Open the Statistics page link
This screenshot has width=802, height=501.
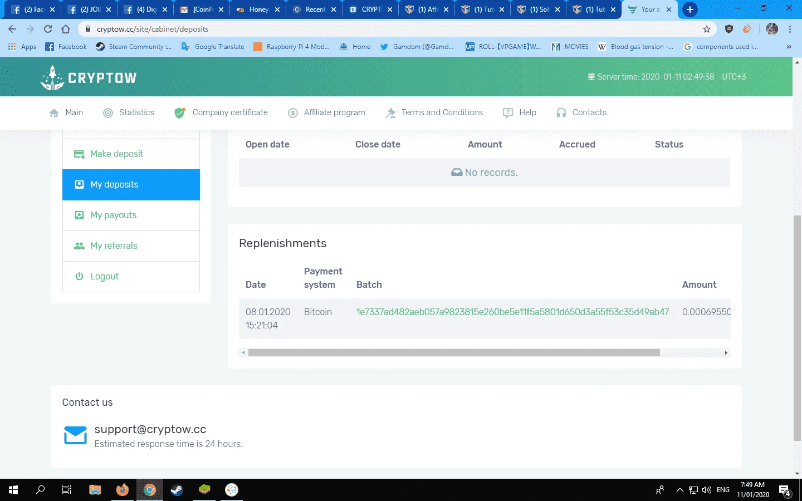(x=136, y=112)
